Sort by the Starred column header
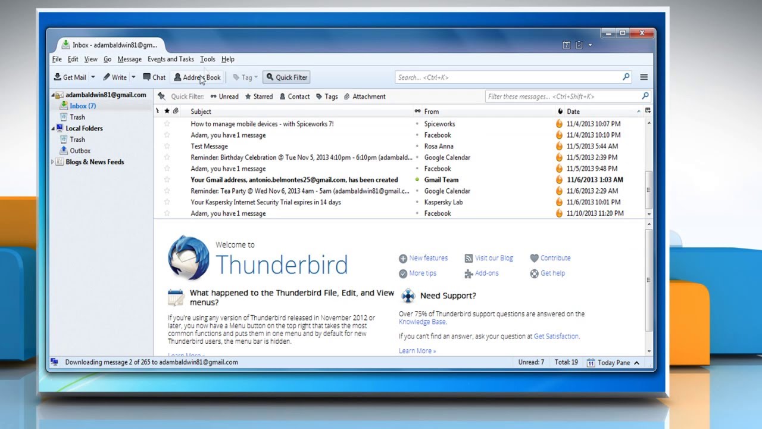The width and height of the screenshot is (762, 429). click(x=167, y=111)
